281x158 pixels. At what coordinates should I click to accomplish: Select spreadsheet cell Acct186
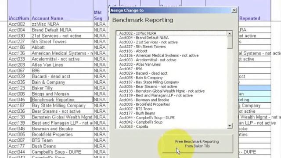tap(19, 47)
